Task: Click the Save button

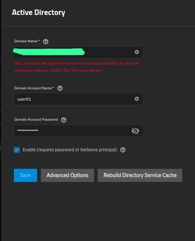Action: click(x=26, y=175)
